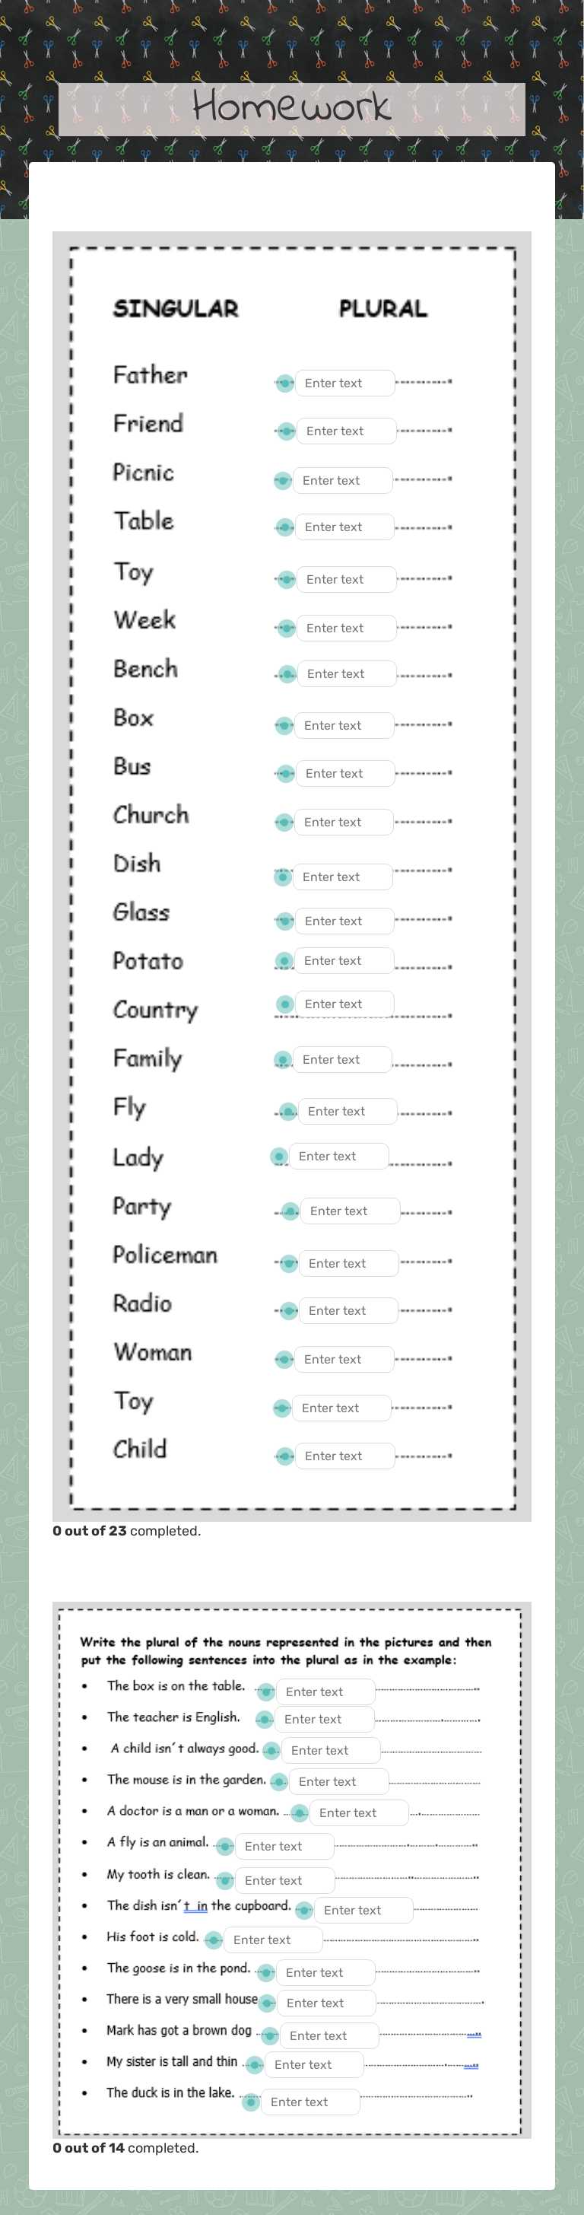Click the Enter text field after 'His foot is cold'
The width and height of the screenshot is (584, 2215).
[271, 1939]
